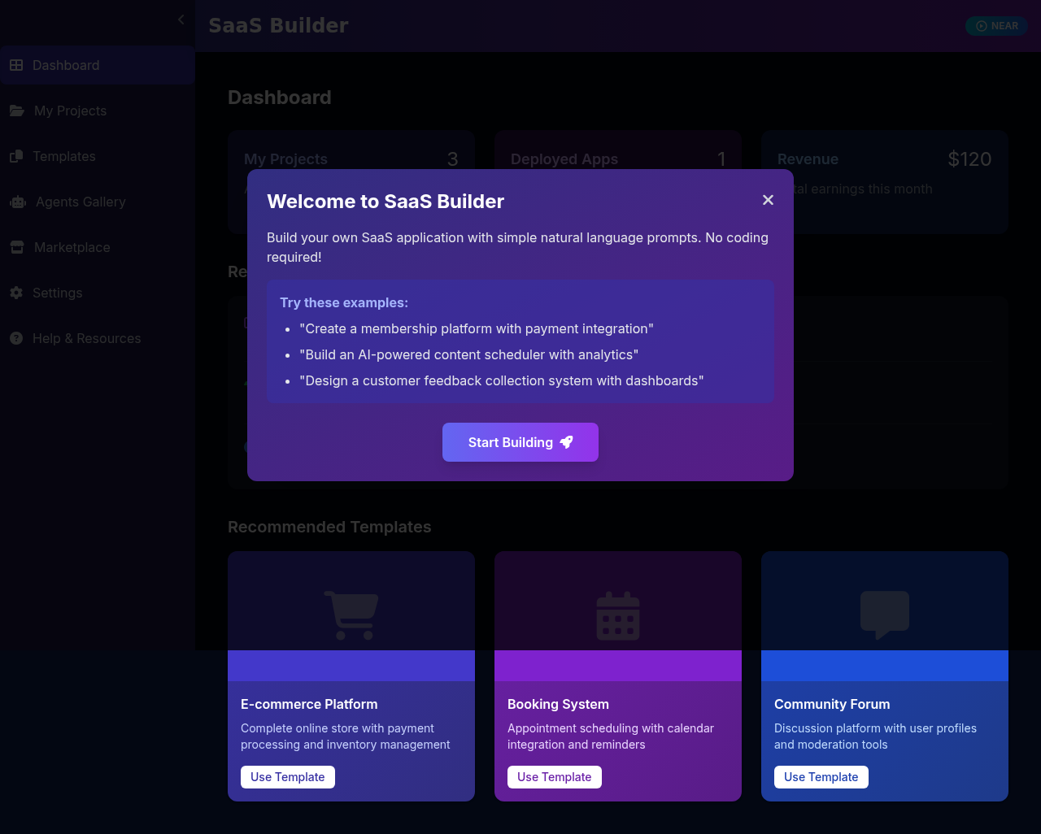This screenshot has width=1041, height=834.
Task: Click the My Projects folder icon
Action: pos(16,111)
